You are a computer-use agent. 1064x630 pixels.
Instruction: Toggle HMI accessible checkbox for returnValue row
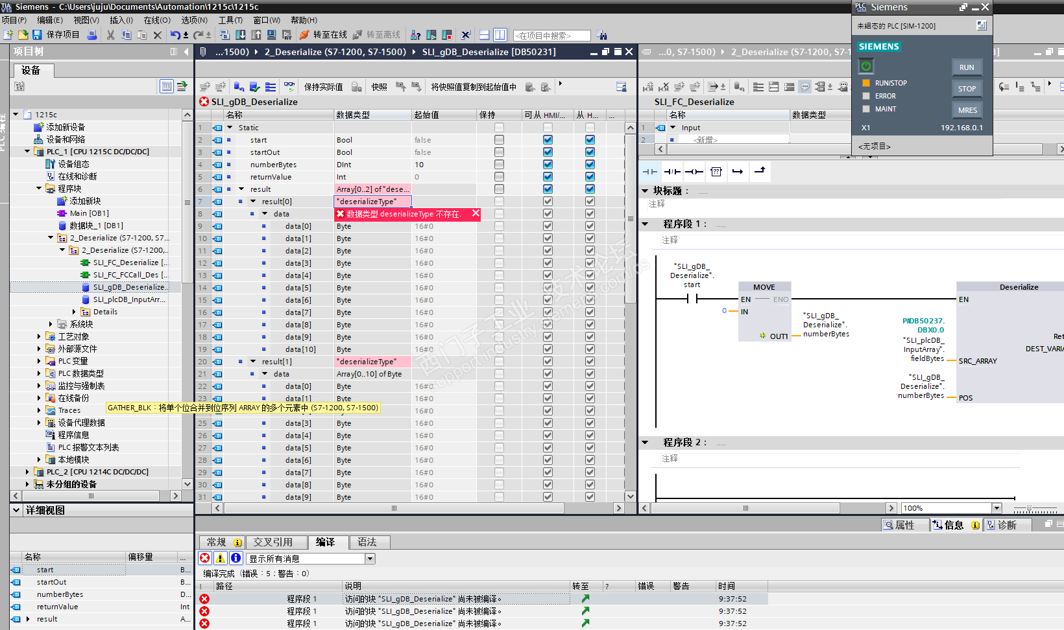548,177
